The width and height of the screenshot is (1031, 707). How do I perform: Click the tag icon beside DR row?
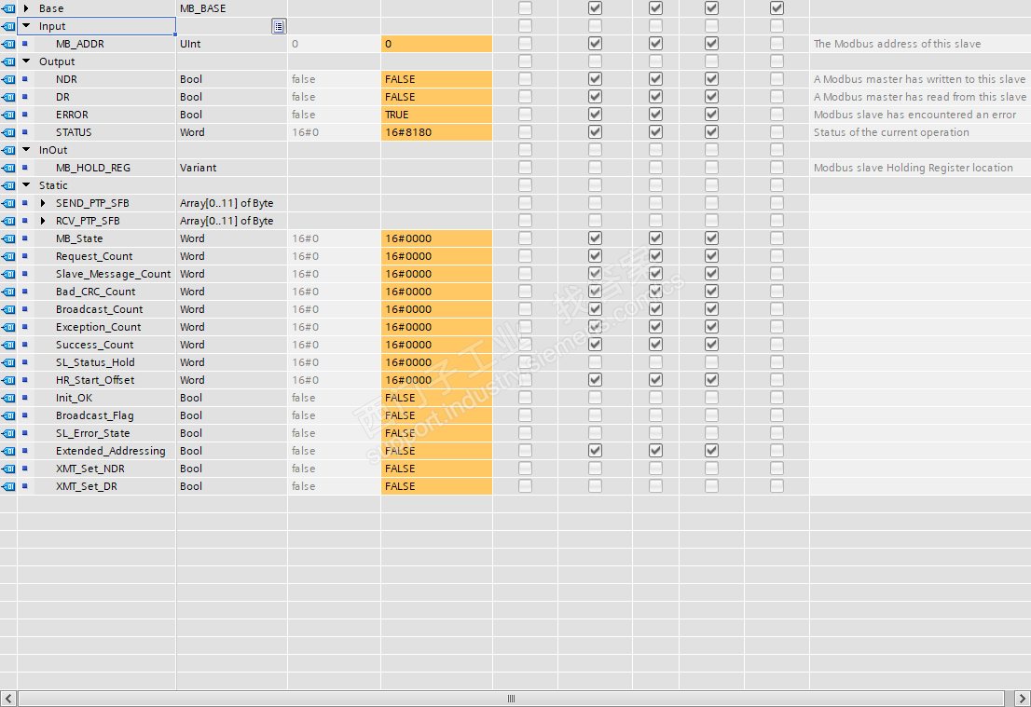[x=8, y=97]
